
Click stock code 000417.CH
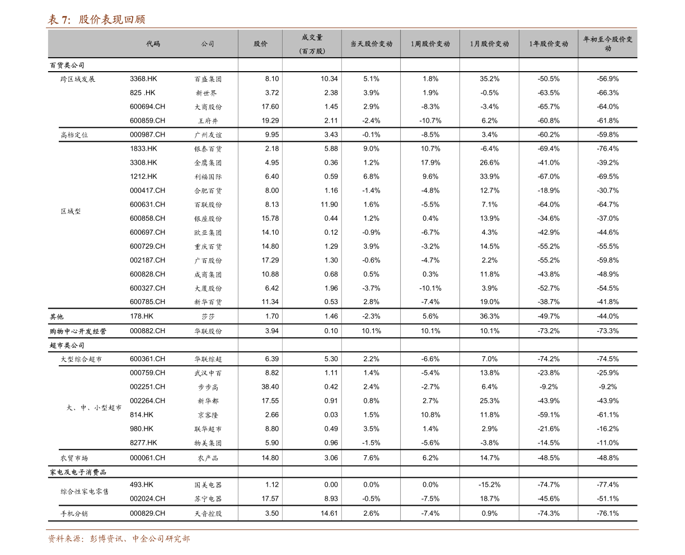click(147, 190)
